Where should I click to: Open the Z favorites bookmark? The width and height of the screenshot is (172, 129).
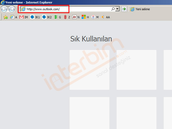point(67,17)
